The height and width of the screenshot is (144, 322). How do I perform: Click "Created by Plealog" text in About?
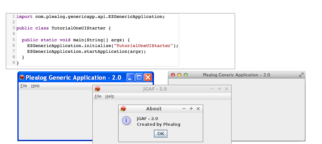158,124
